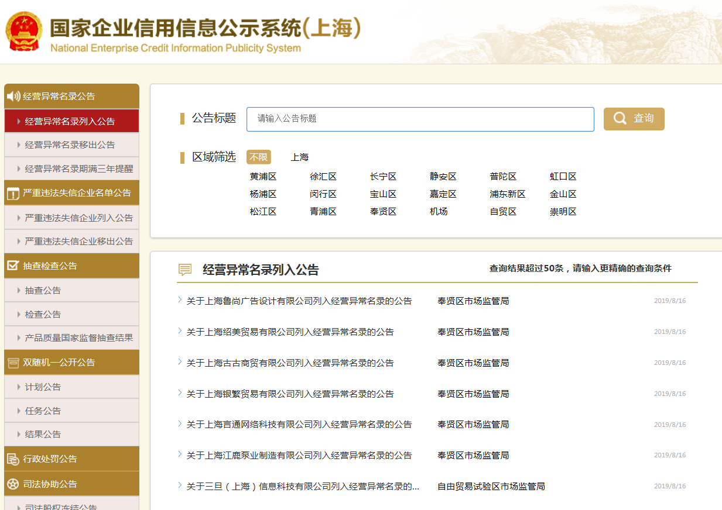The image size is (722, 510).
Task: Click the 公告标题 input field
Action: 420,119
